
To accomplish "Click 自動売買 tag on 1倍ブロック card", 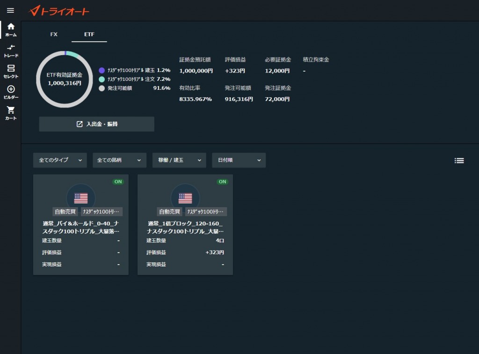I will (170, 211).
